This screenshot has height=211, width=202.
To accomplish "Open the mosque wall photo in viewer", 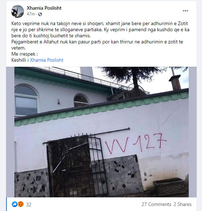I will [x=102, y=132].
